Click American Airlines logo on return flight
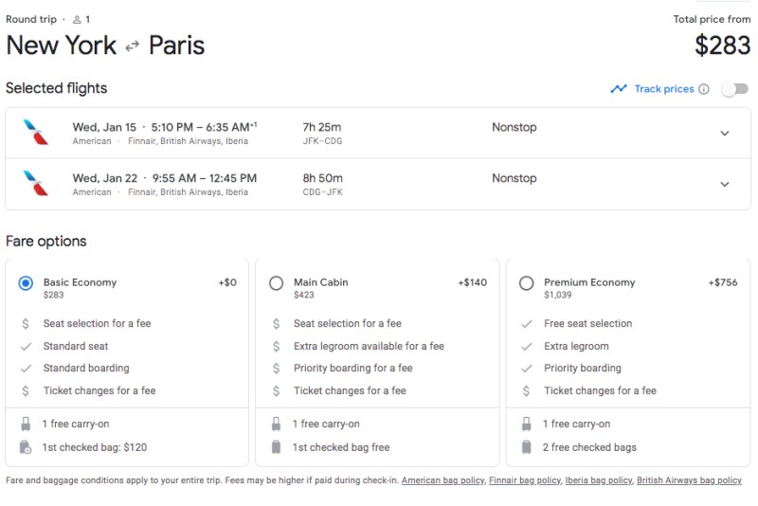The height and width of the screenshot is (506, 758). click(x=36, y=184)
